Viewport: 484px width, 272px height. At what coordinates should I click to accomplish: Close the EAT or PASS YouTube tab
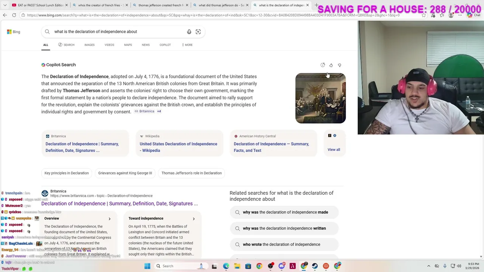67,5
